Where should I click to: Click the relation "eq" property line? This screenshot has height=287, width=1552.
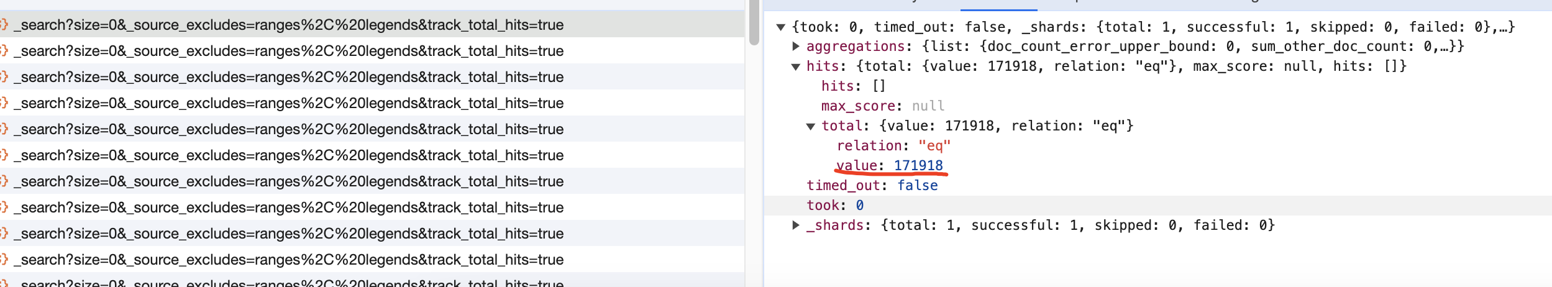pos(893,145)
